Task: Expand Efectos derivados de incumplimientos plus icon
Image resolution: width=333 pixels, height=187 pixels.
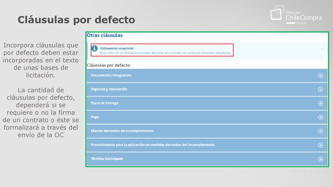Action: pos(320,131)
